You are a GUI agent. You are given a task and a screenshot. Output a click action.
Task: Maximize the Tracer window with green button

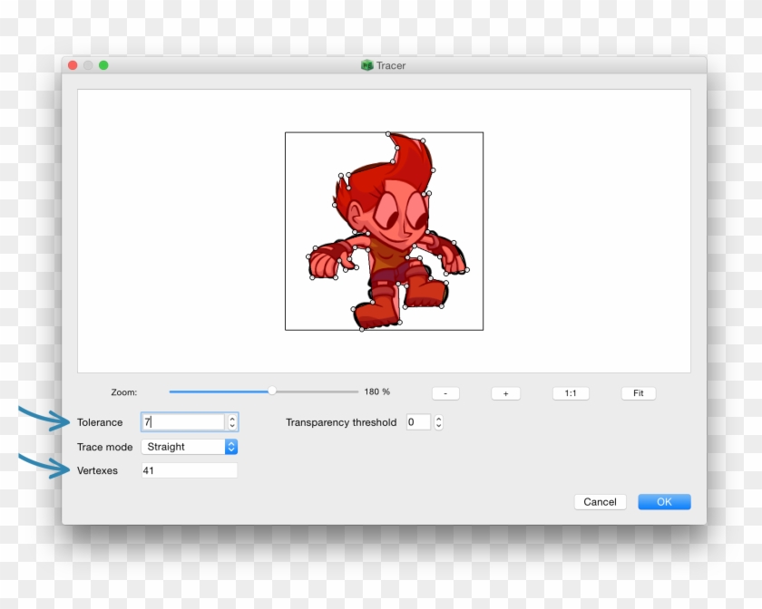(103, 65)
